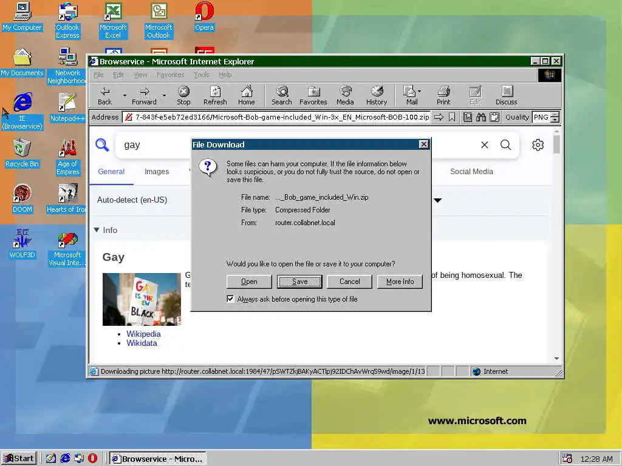The image size is (622, 466).
Task: Open the Forward history dropdown arrow
Action: (x=164, y=95)
